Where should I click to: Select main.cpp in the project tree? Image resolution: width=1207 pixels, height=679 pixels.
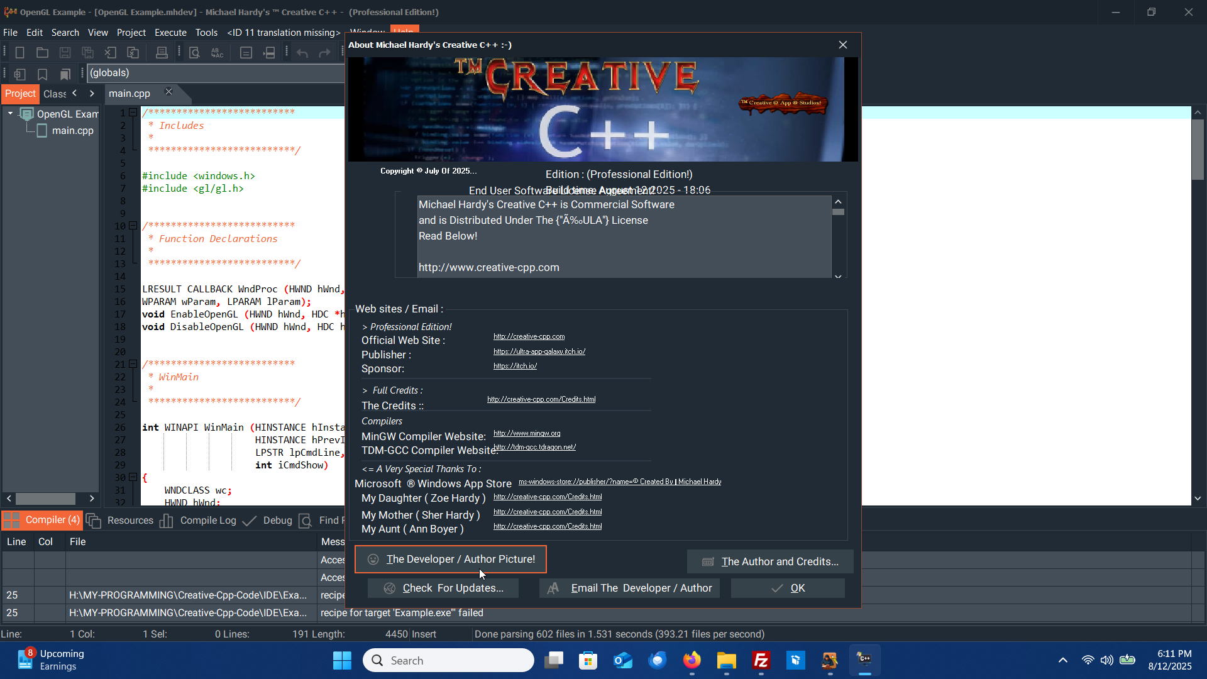coord(72,131)
